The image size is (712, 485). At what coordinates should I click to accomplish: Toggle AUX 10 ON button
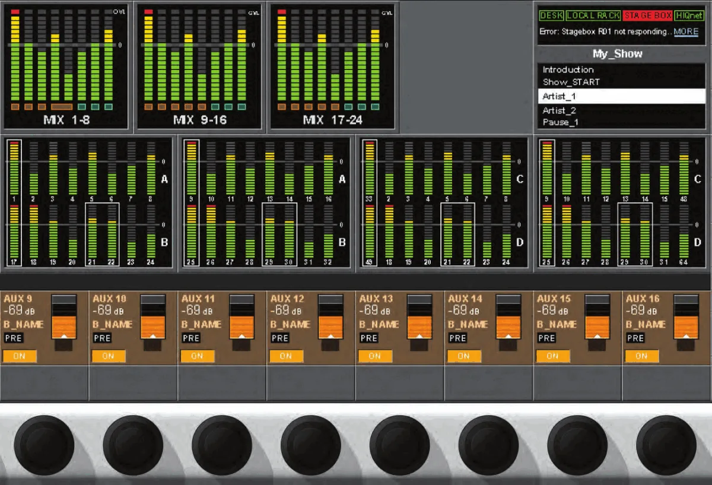pyautogui.click(x=109, y=356)
